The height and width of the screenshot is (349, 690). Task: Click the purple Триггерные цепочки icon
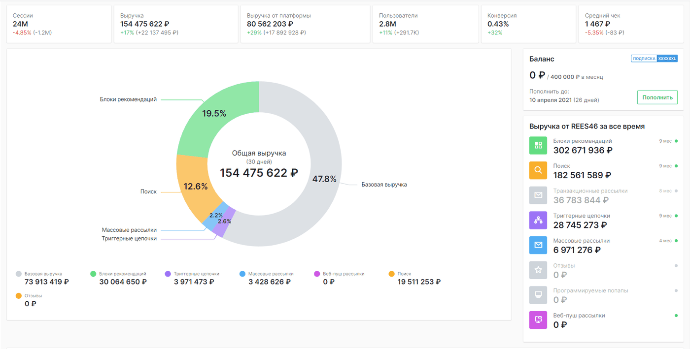538,220
